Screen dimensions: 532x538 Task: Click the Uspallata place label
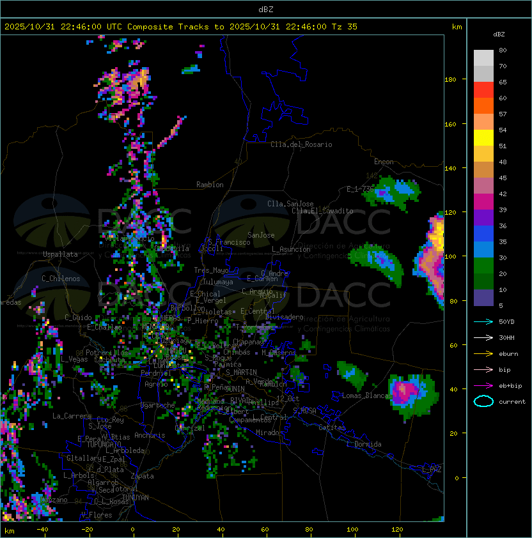pyautogui.click(x=60, y=254)
